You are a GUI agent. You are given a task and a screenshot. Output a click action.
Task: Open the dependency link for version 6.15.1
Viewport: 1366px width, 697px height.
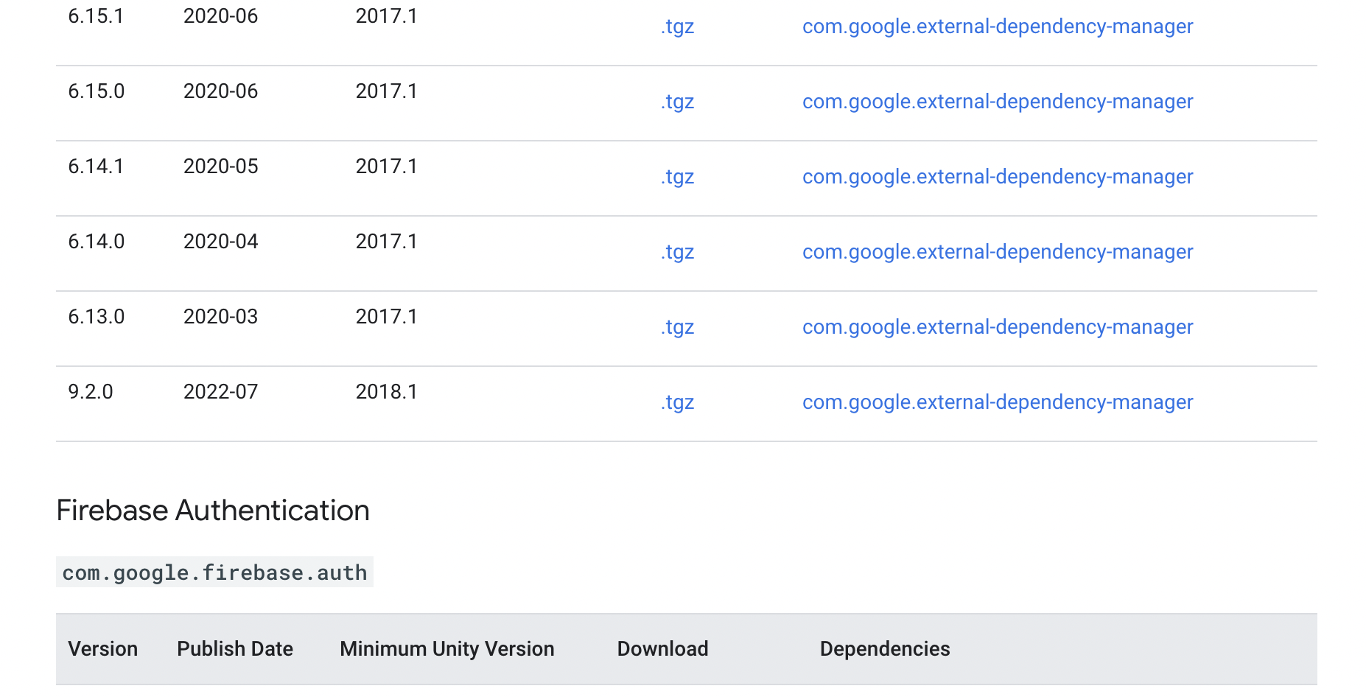coord(997,27)
